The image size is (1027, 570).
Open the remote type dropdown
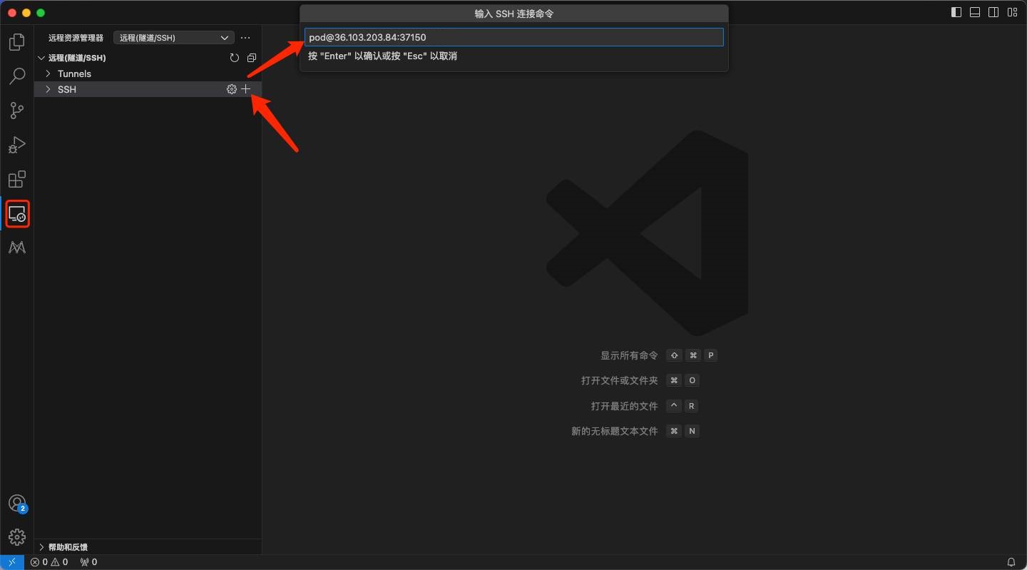(173, 38)
